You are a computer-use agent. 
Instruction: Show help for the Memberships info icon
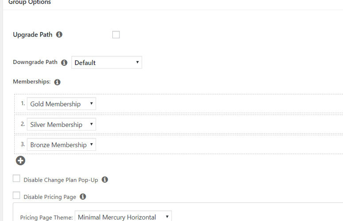[57, 82]
